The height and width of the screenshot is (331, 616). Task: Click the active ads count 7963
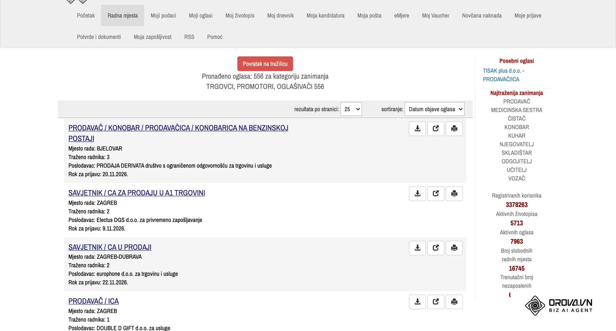point(517,242)
